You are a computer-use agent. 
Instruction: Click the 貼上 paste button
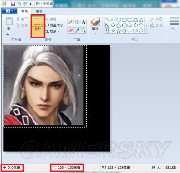(9, 26)
